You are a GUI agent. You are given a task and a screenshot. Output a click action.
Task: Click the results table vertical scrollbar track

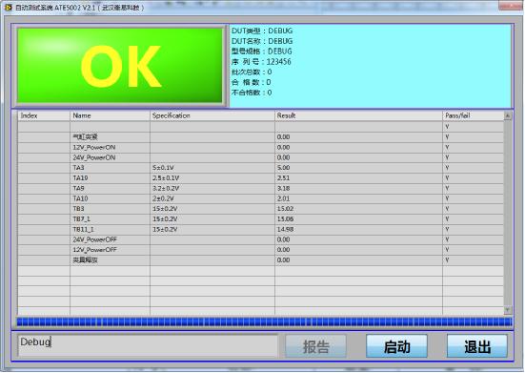[x=508, y=213]
